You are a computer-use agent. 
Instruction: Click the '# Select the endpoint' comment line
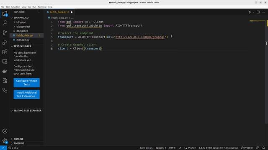(75, 33)
